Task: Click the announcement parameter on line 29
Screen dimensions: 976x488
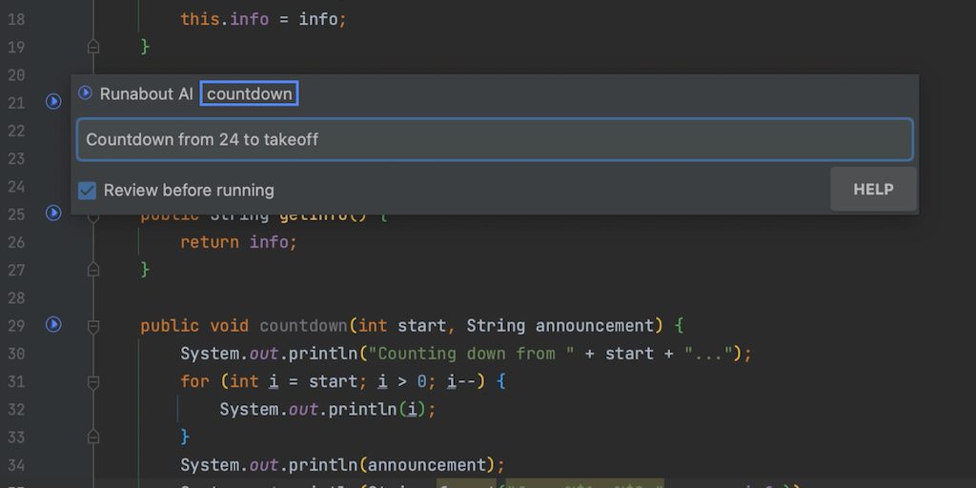Action: (593, 326)
